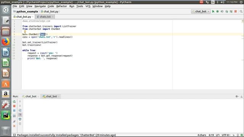Open the chat_bot run configuration dropdown

(x=201, y=11)
